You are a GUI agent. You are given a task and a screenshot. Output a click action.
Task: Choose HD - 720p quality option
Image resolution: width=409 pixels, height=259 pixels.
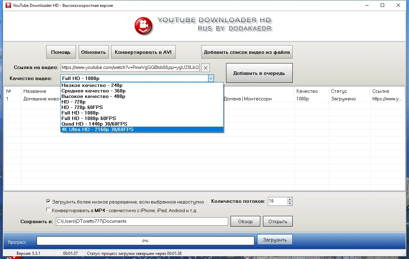pos(142,102)
